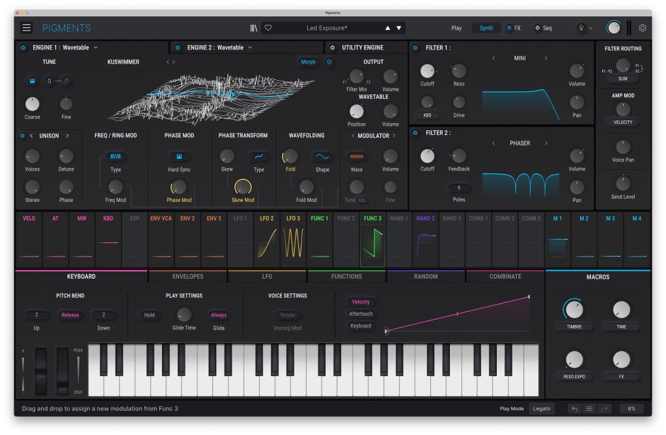Click the Morph button
Image resolution: width=666 pixels, height=435 pixels.
(x=308, y=62)
